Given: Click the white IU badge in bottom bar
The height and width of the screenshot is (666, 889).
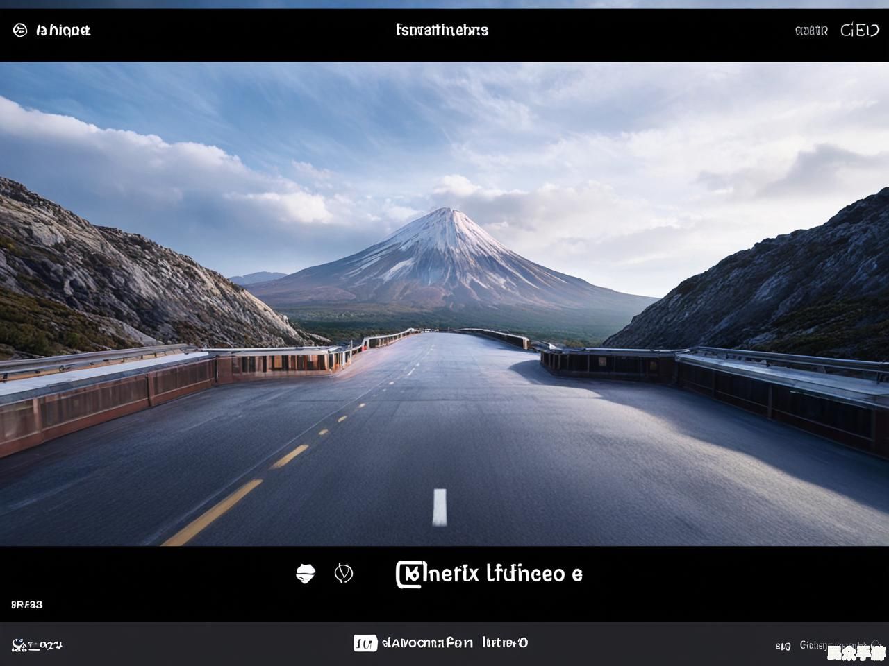Looking at the screenshot, I should click(365, 643).
